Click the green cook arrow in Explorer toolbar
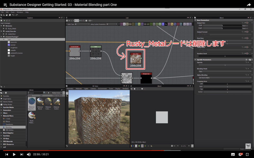This screenshot has height=158, width=254. tap(4, 21)
